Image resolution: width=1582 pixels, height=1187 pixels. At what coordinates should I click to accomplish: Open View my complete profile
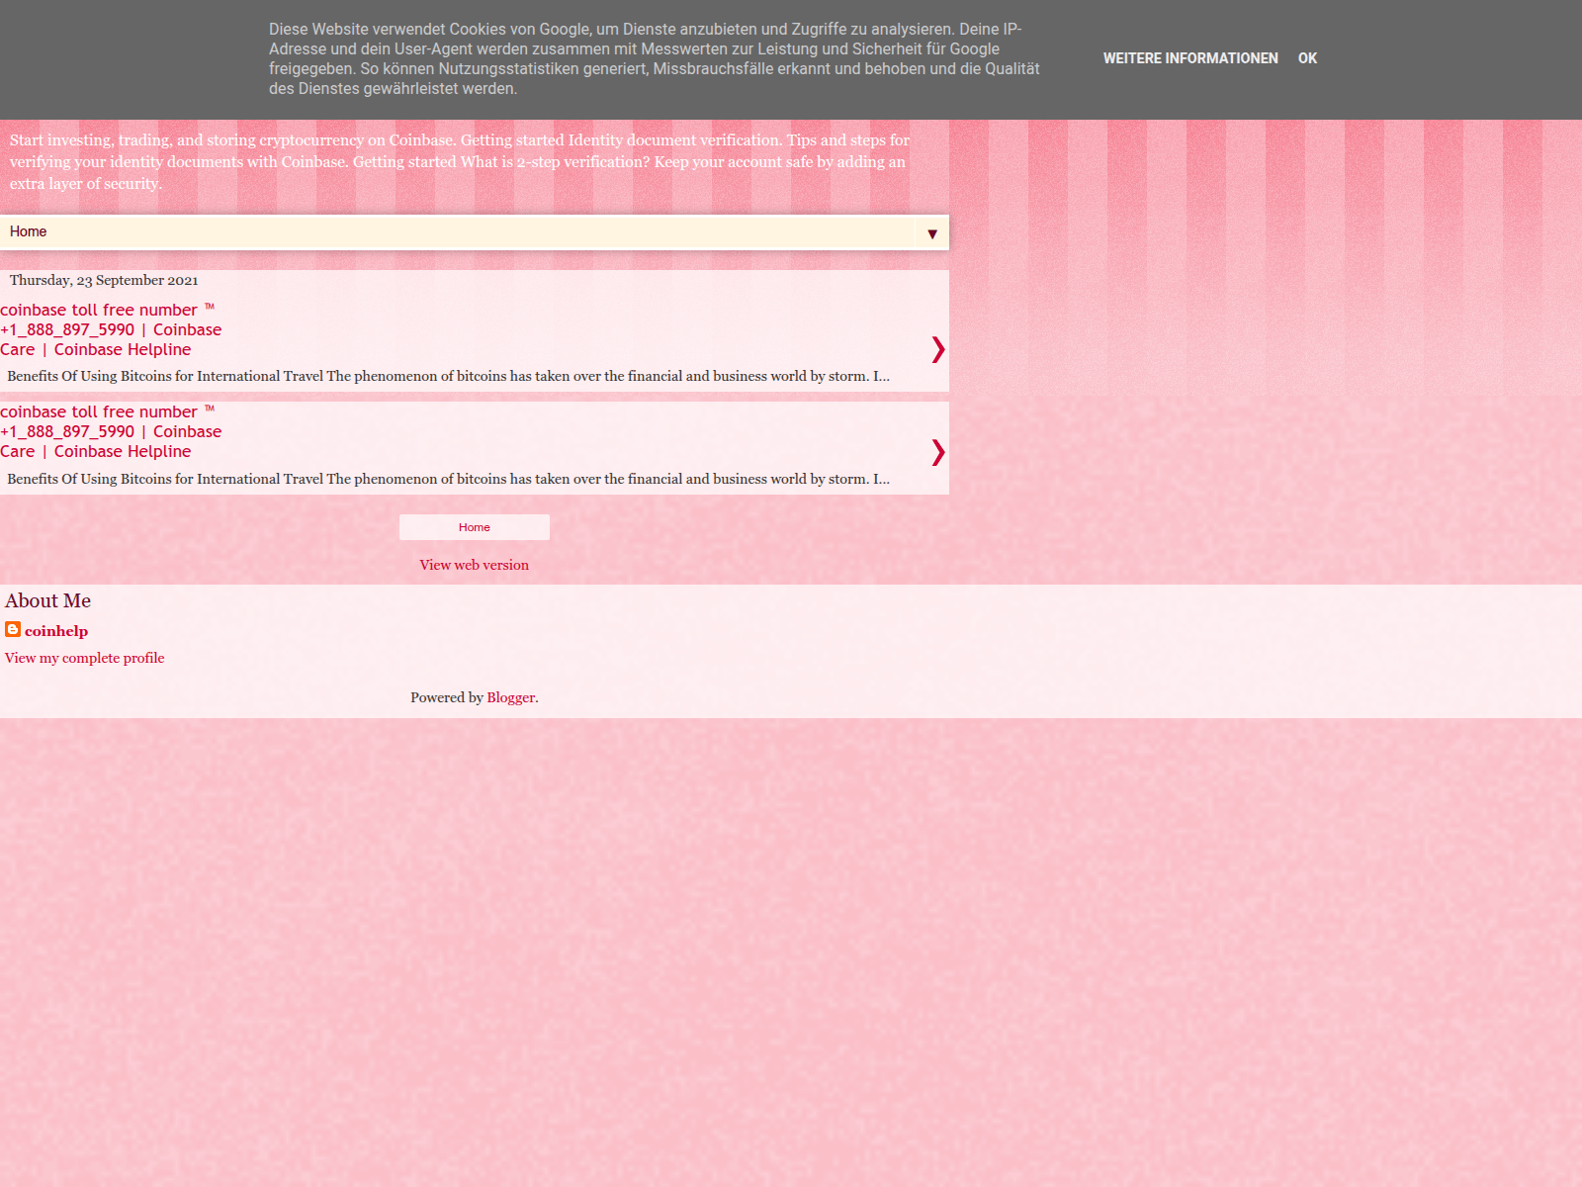point(84,658)
